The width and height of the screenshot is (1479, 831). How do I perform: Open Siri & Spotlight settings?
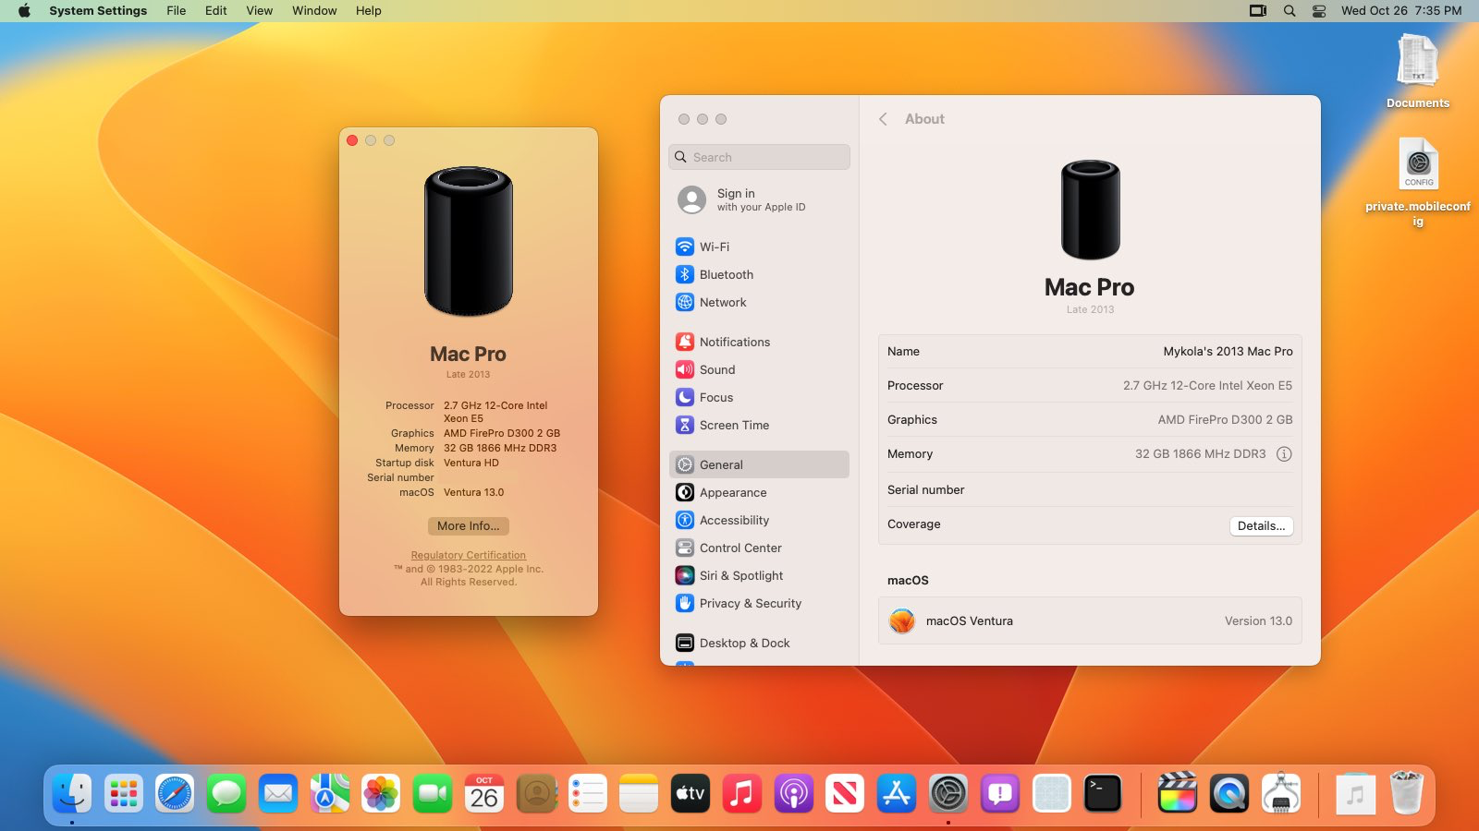point(759,575)
